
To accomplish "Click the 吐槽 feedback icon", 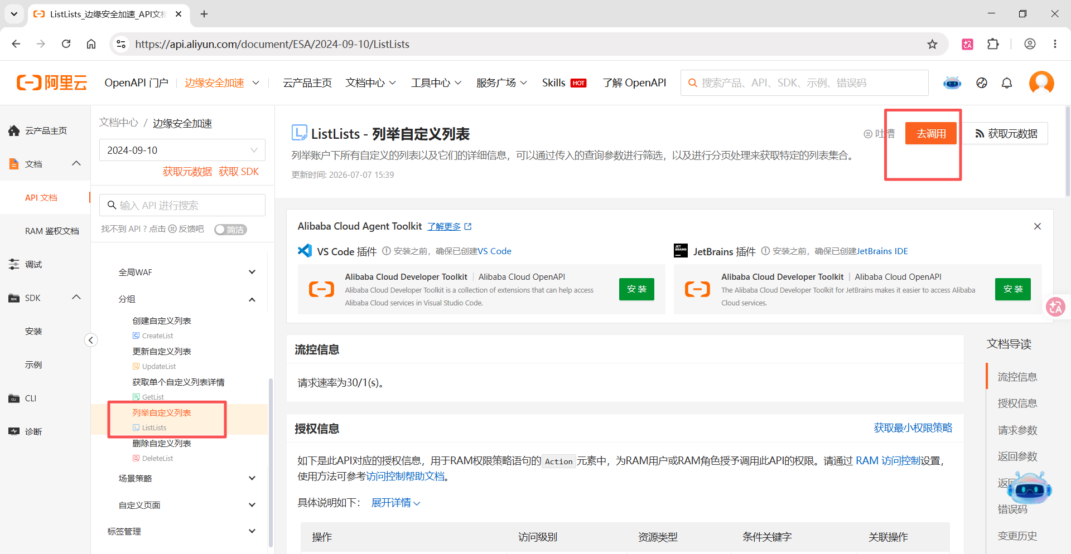I will point(868,134).
